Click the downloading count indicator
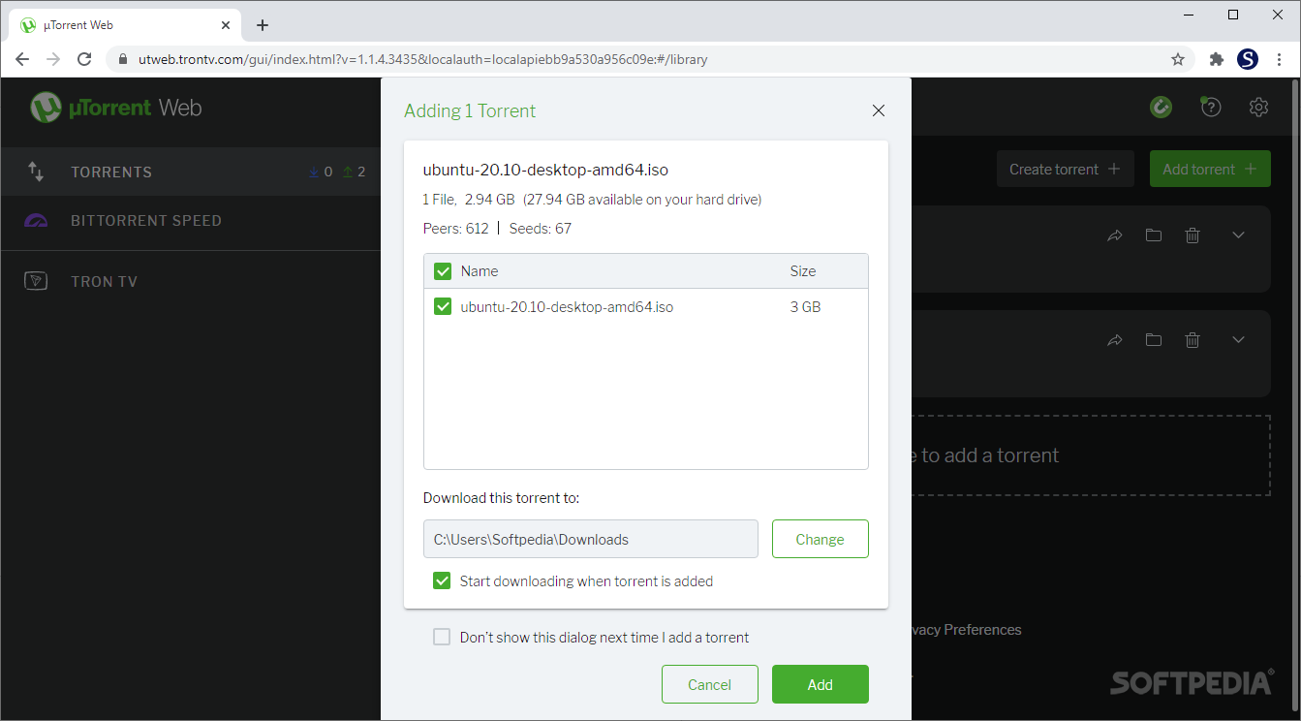1301x721 pixels. [321, 172]
